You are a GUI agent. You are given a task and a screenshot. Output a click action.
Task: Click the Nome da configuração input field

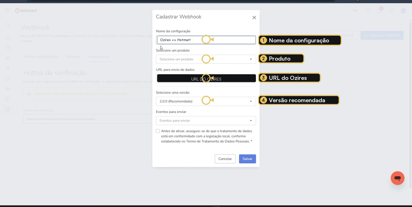click(x=206, y=40)
